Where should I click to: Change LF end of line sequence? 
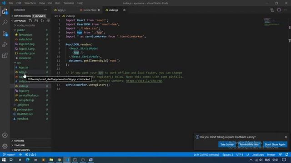(x=248, y=154)
